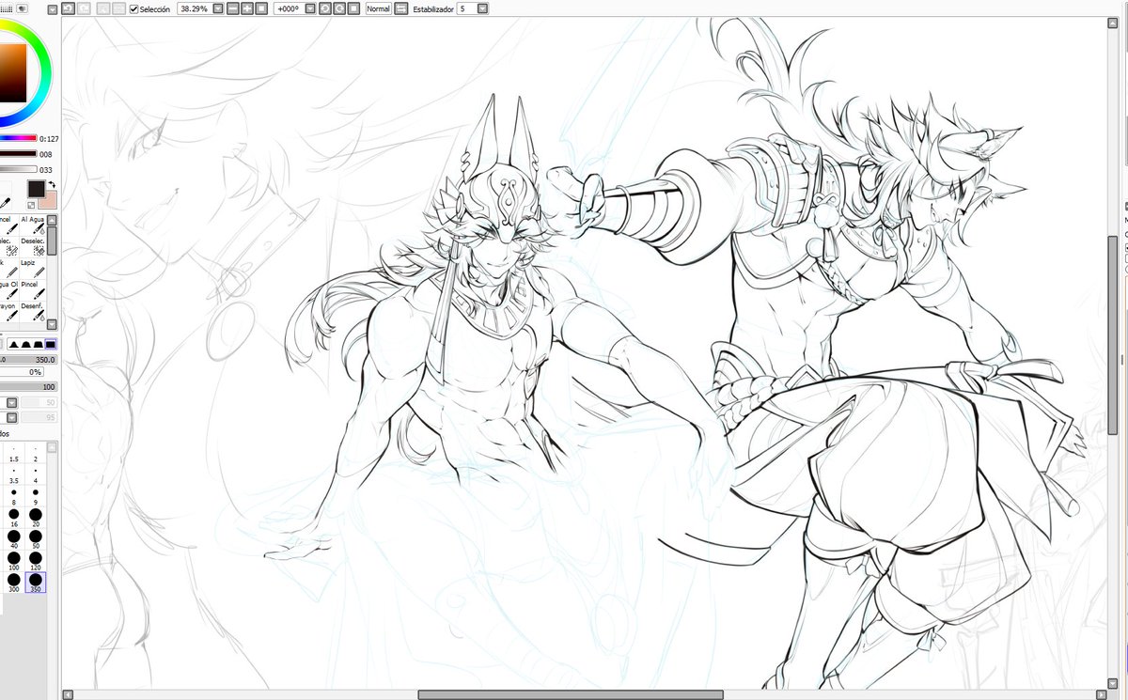
Task: Select the foreground dark color swatch
Action: (x=36, y=189)
